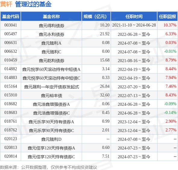Select fund code 014883
178x170 pixels.
11,77
